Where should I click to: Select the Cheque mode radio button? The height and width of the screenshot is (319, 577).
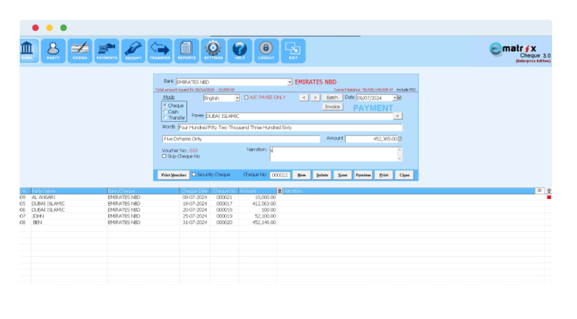[x=165, y=105]
